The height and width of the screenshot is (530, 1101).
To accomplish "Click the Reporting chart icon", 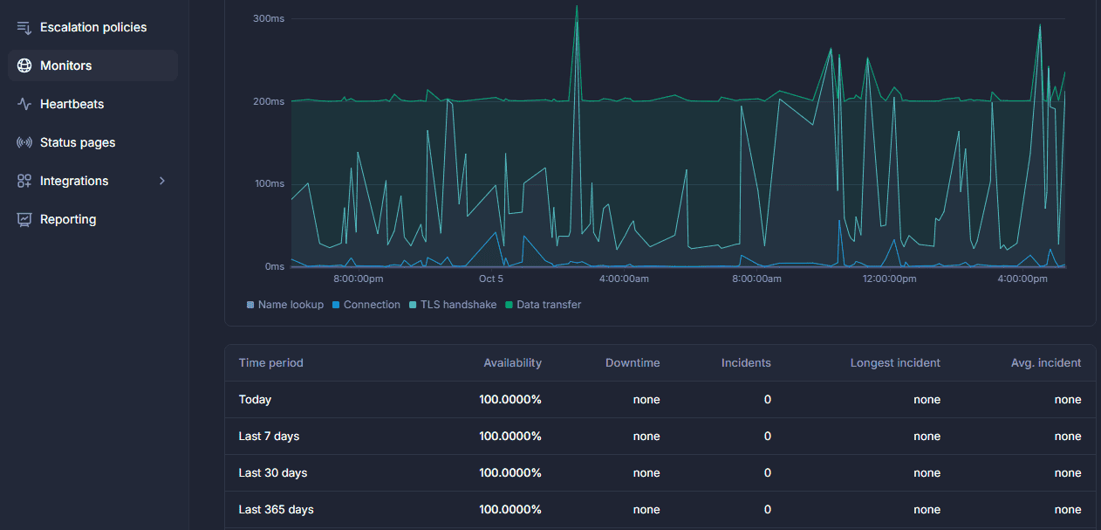I will pos(24,219).
